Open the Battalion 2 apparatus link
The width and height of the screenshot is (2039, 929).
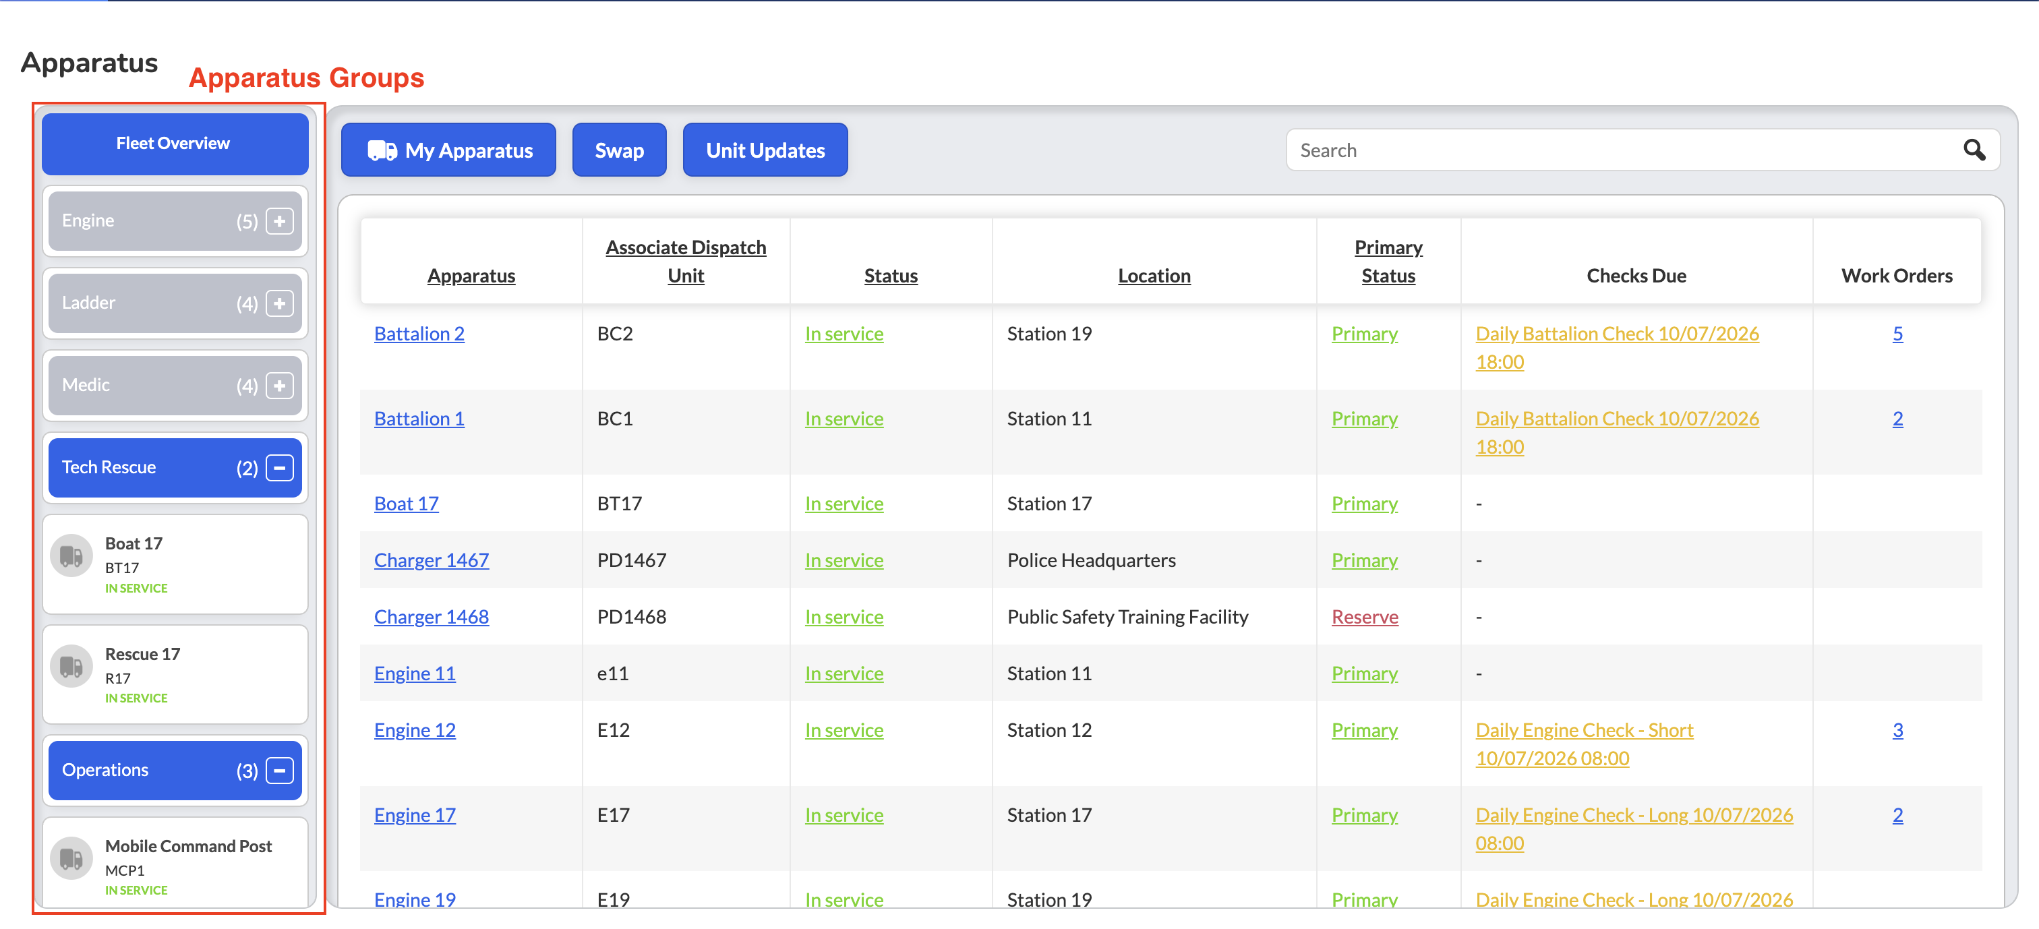pos(419,334)
